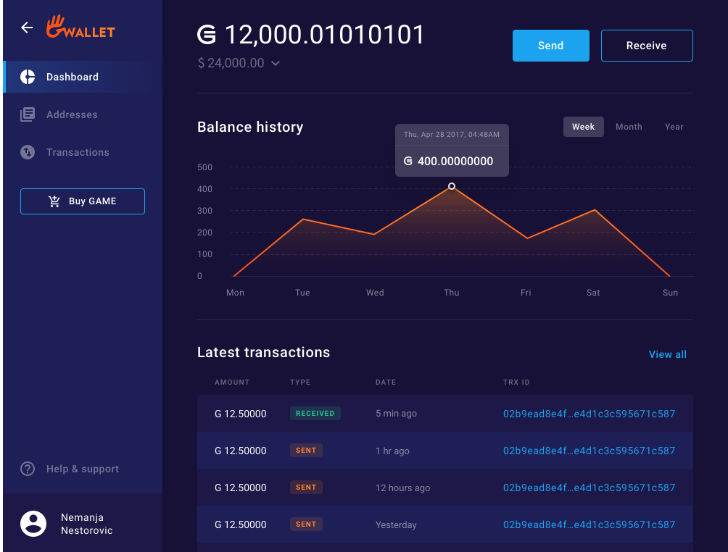Click the Transactions arrows icon
The image size is (728, 552).
(28, 152)
